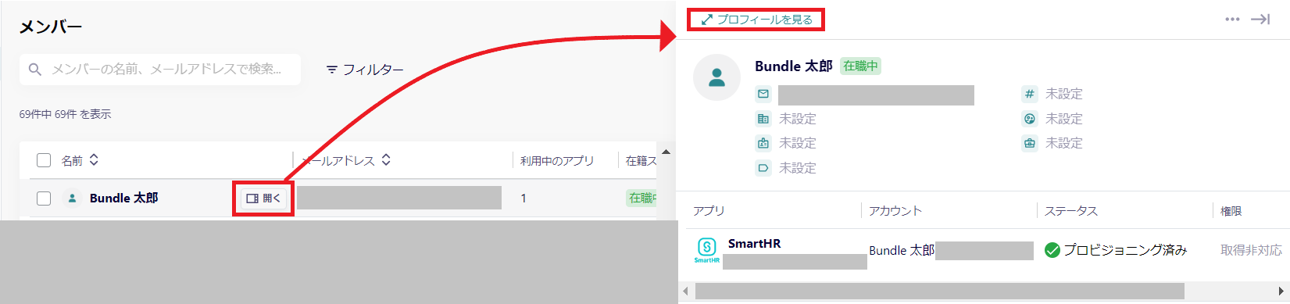The image size is (1290, 304).
Task: Click horizontal scrollbar left arrow
Action: click(686, 291)
